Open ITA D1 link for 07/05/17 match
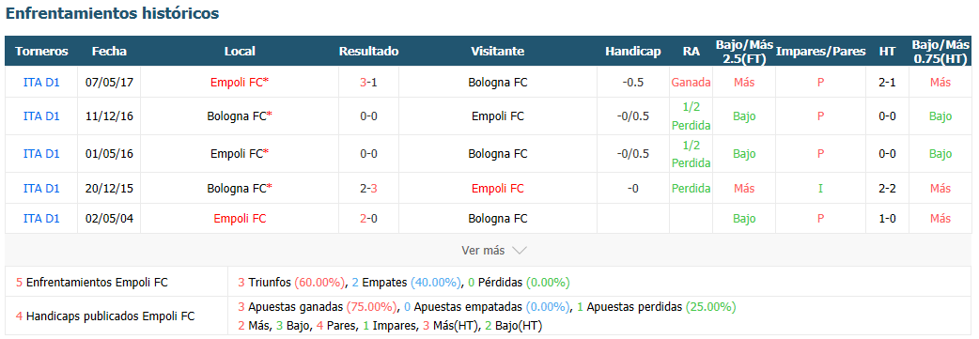 41,82
